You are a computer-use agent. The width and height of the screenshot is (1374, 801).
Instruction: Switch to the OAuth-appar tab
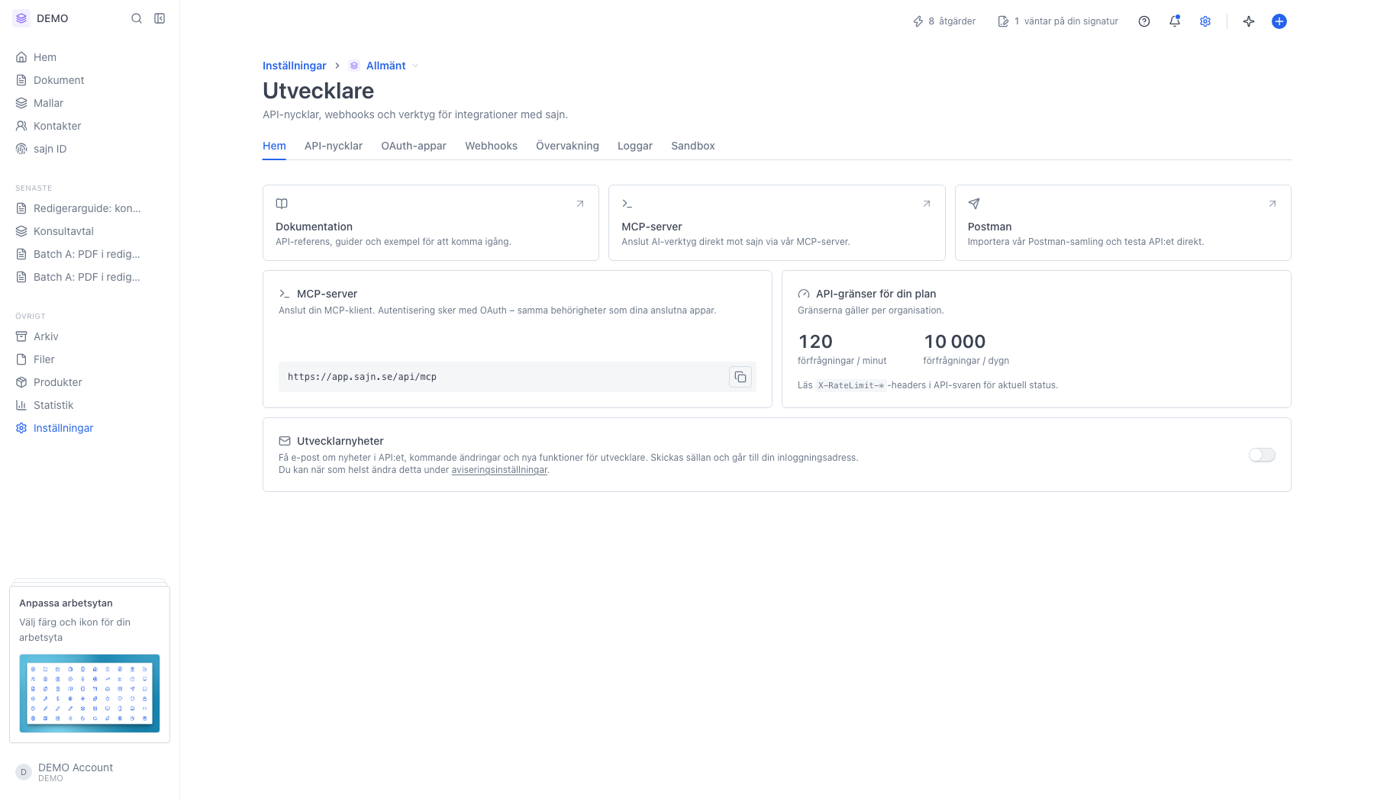tap(414, 146)
